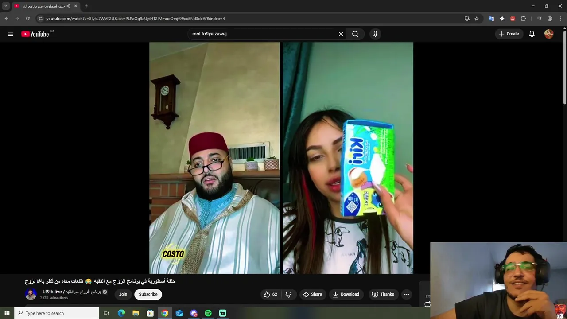
Task: Toggle playlist loop icon
Action: pos(427,304)
